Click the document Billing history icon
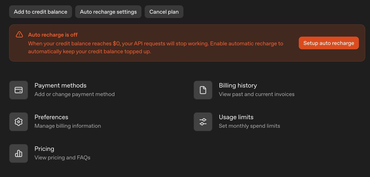 [x=203, y=90]
